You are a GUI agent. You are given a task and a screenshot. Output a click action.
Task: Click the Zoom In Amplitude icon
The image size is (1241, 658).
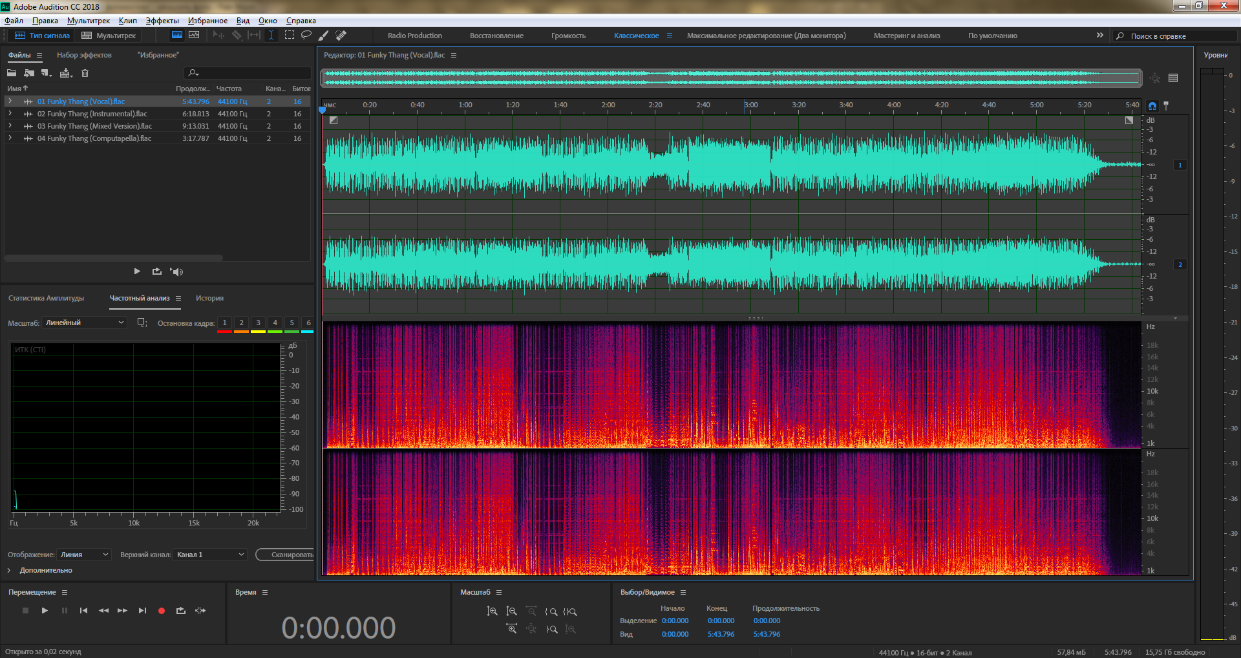point(493,611)
